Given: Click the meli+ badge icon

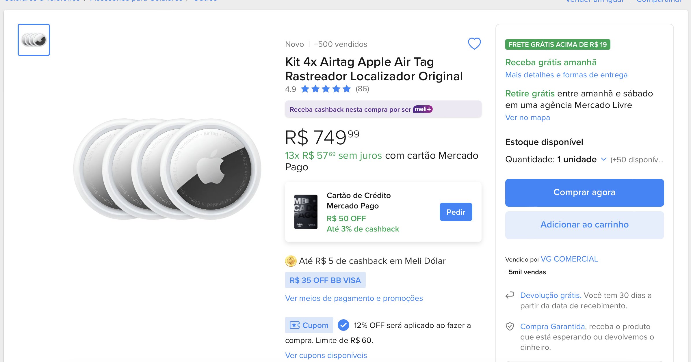Looking at the screenshot, I should (x=423, y=109).
